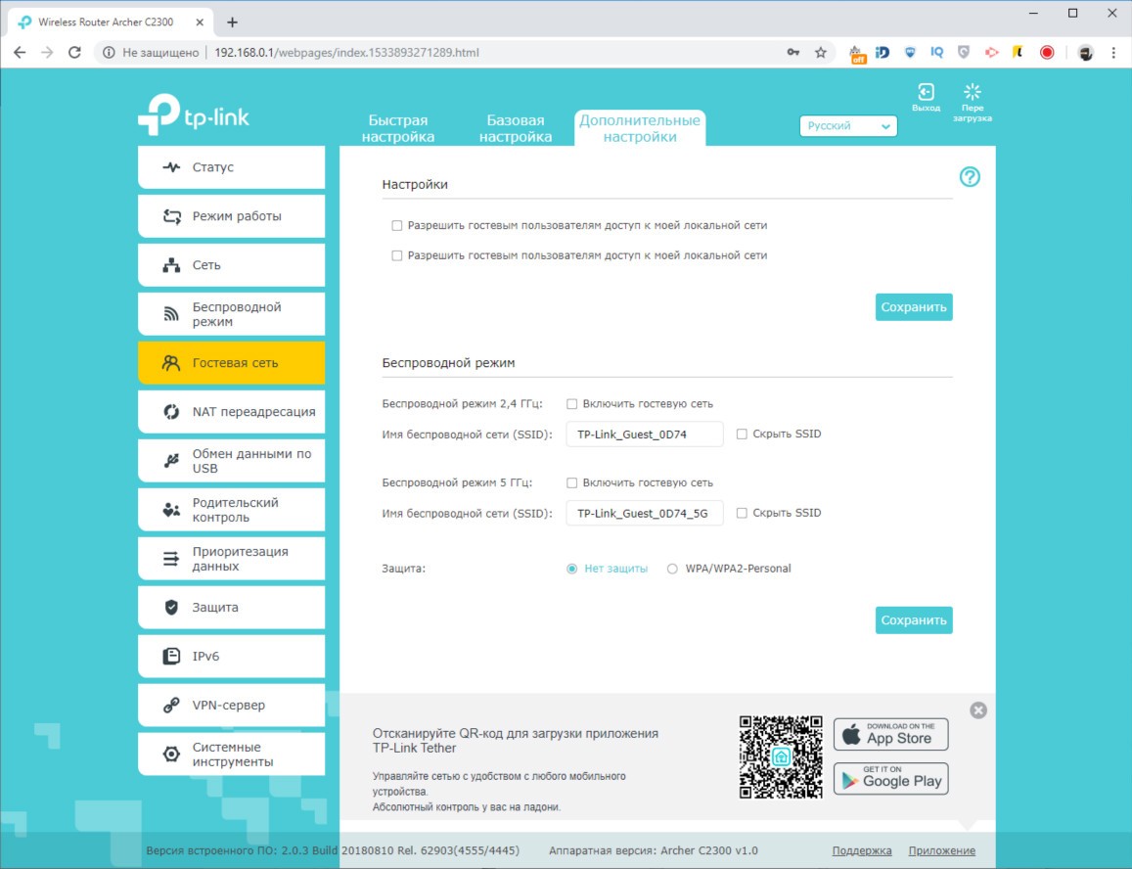Enable guest network for 2,4 ГГц
Screen dimensions: 1132x869
572,404
